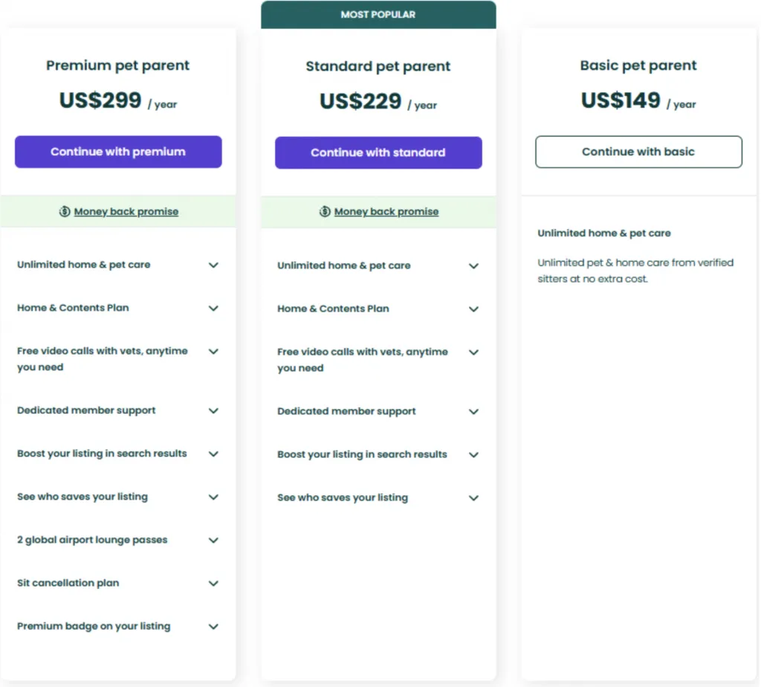
Task: Expand Standard Home & Contents Plan chevron
Action: point(473,309)
